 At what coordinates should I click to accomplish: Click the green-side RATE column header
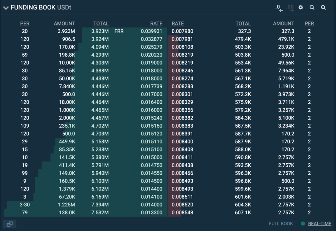coord(156,24)
